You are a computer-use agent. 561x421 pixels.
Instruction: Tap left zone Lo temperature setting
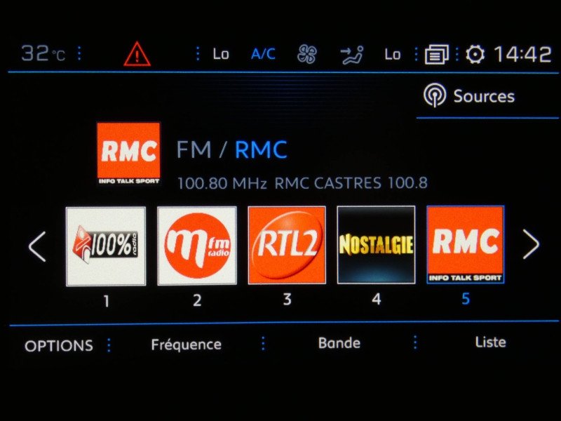pos(221,54)
